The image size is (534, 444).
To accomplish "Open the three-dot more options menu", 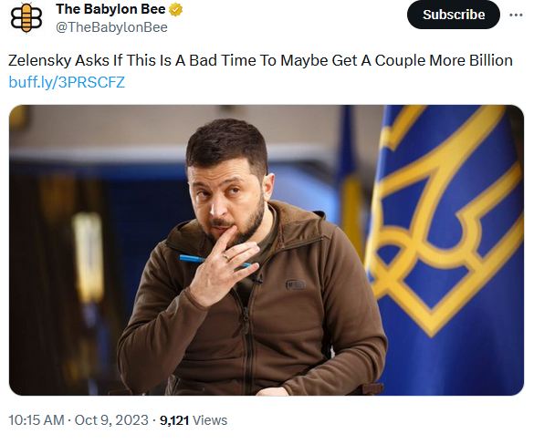I will [x=516, y=15].
